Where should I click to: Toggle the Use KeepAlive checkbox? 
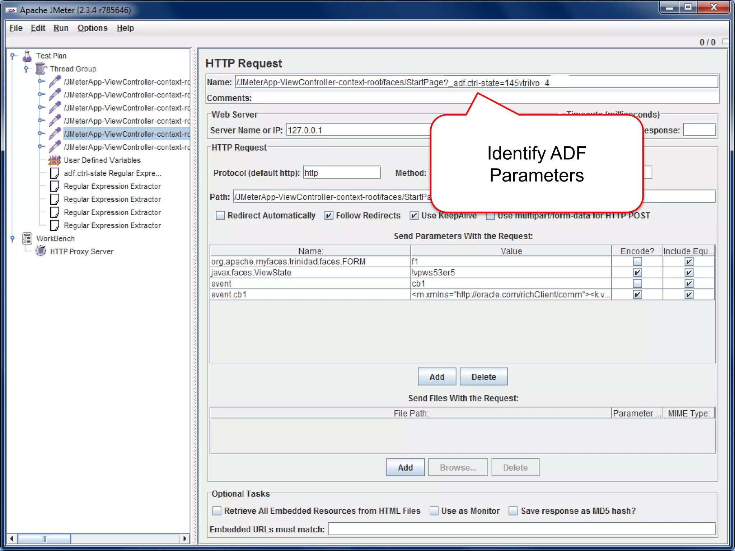(414, 216)
